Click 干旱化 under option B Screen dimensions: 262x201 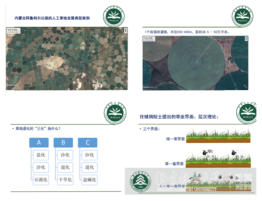[64, 179]
